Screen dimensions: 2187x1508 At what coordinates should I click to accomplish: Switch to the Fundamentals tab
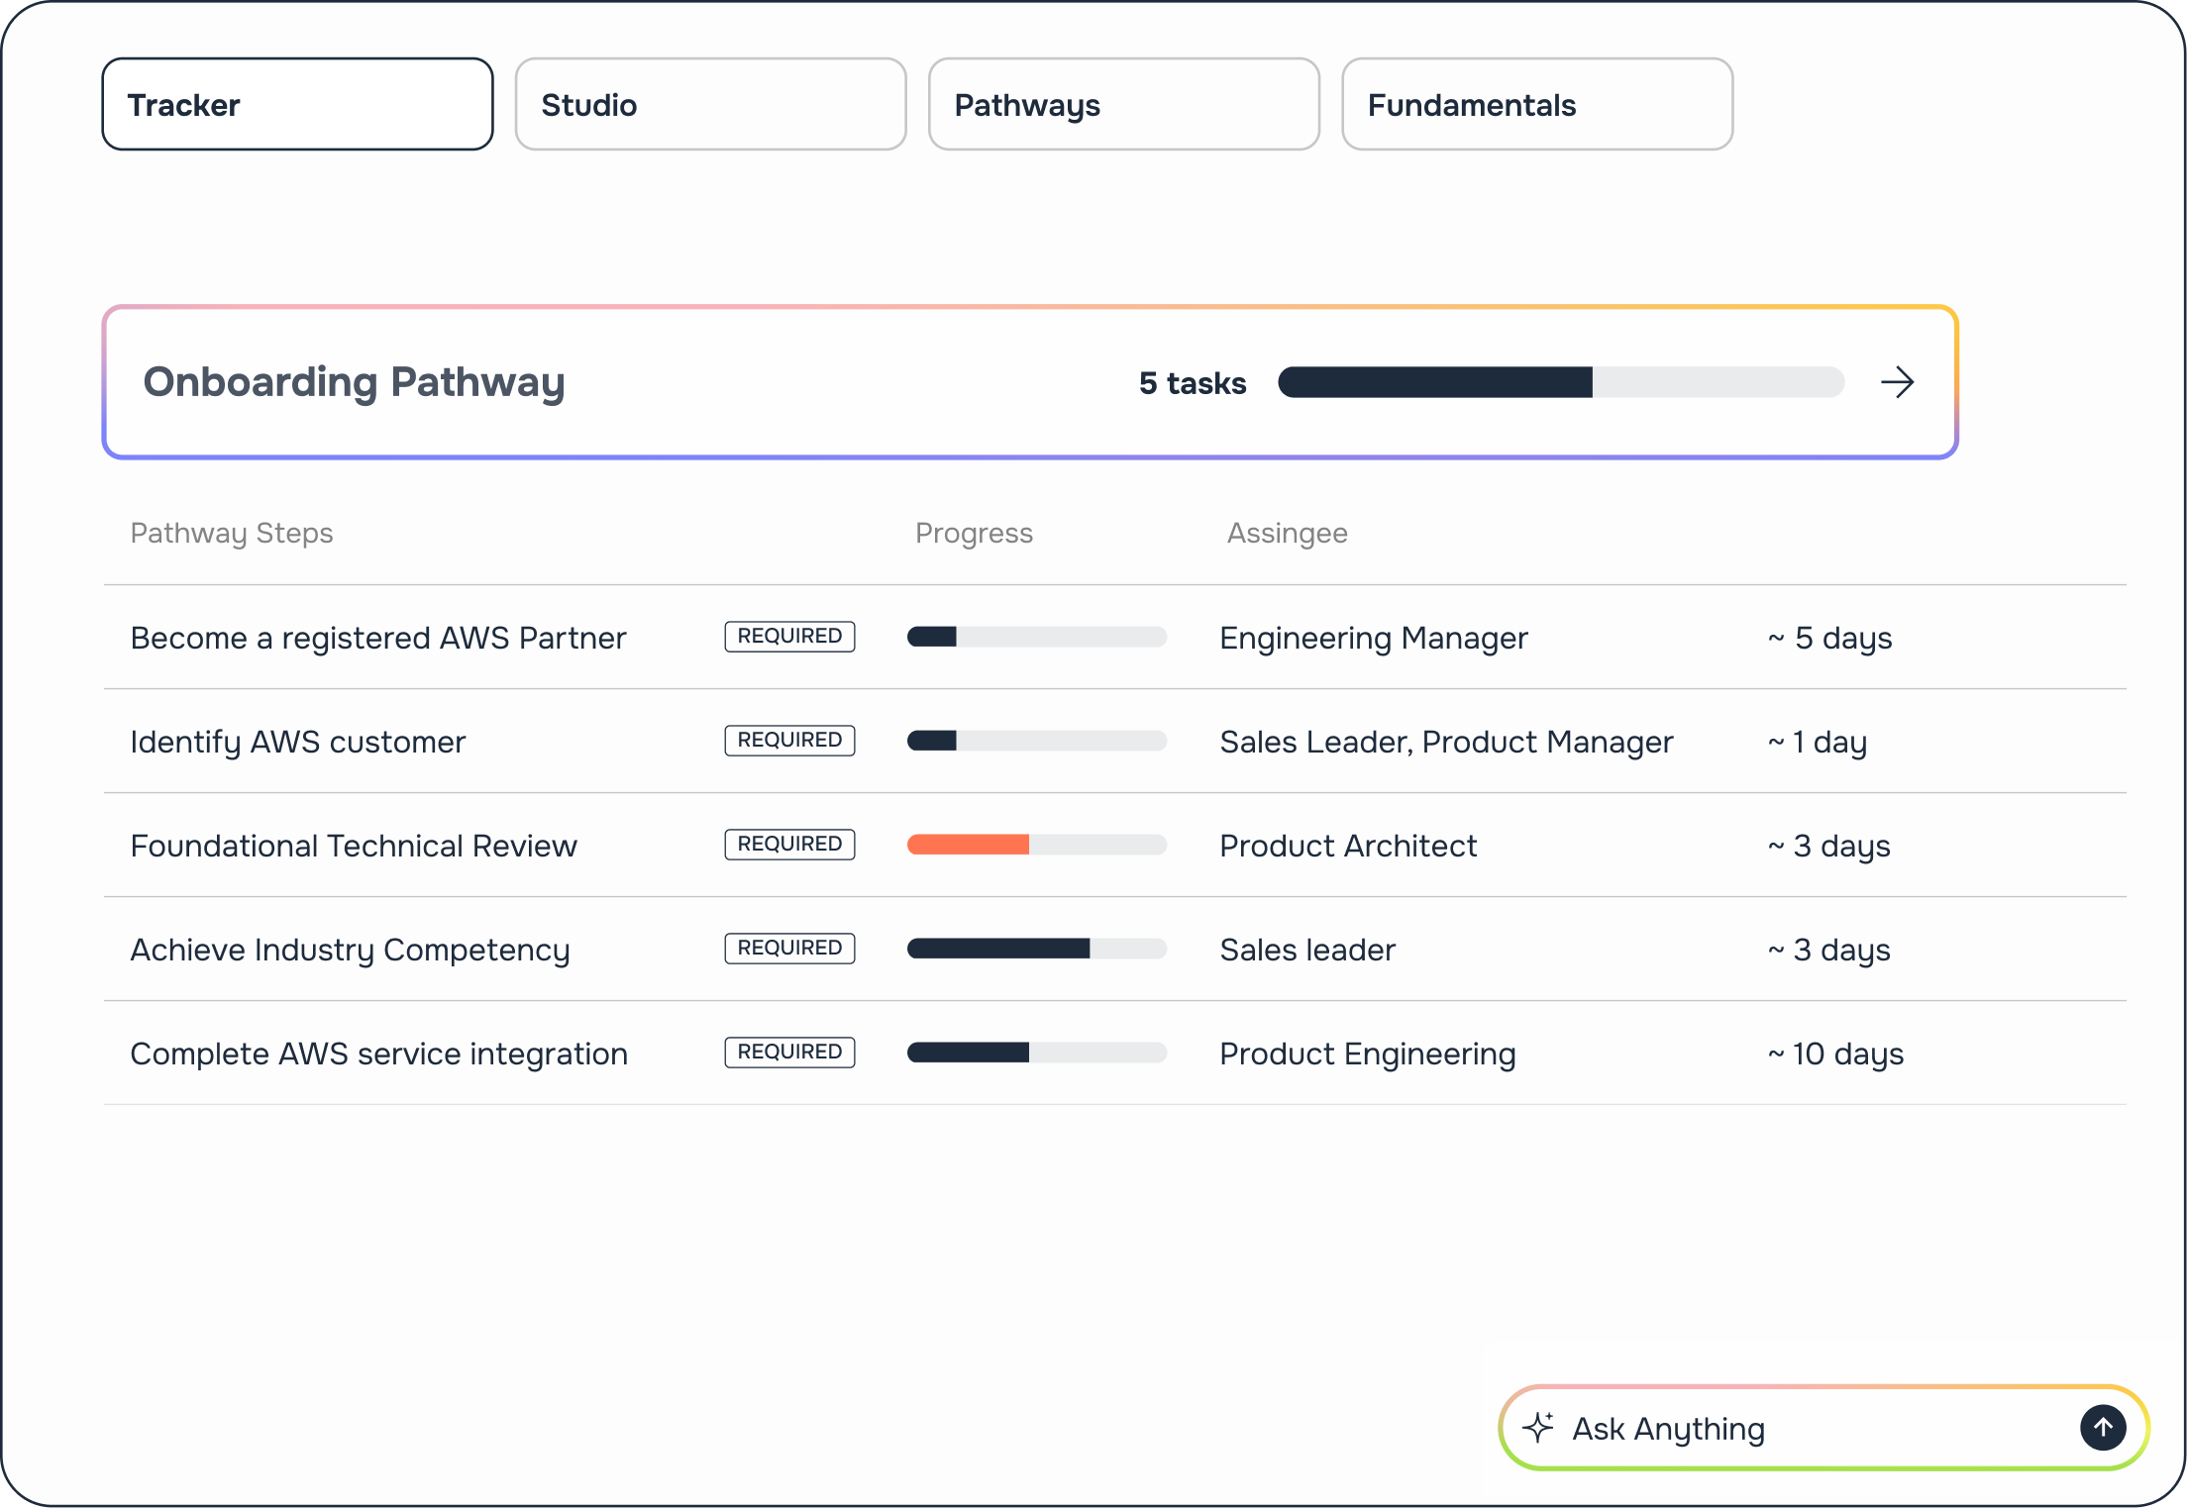[1535, 104]
